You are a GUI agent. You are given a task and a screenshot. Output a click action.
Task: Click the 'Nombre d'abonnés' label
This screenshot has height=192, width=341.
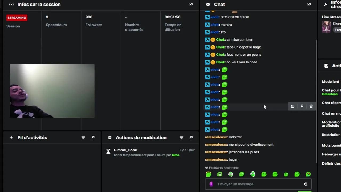point(134,27)
